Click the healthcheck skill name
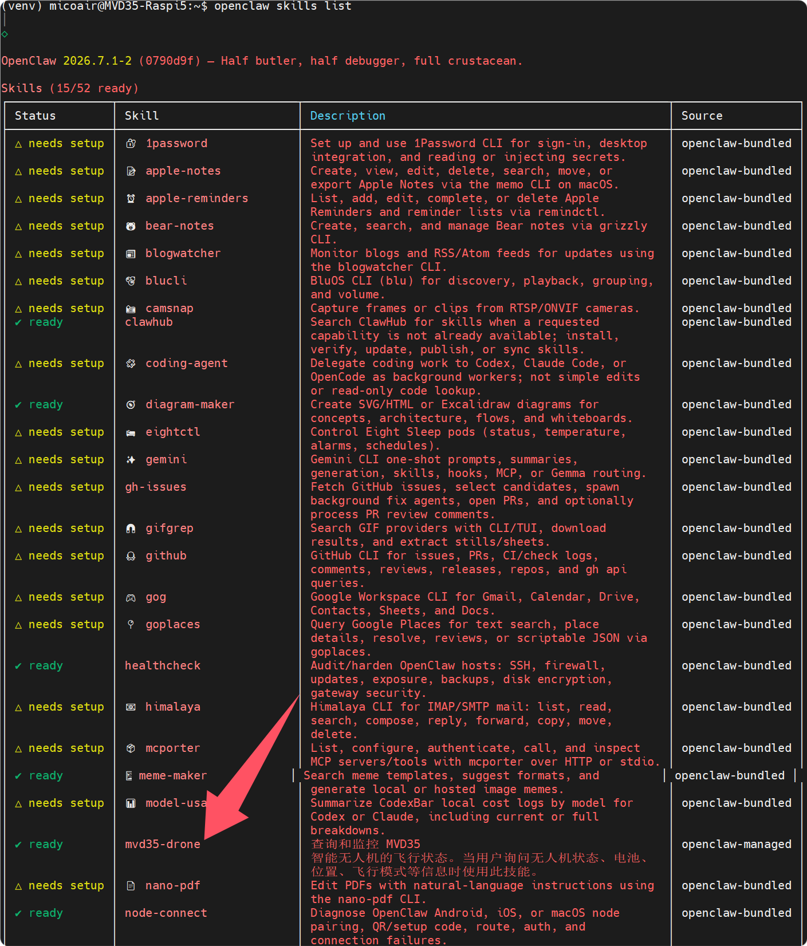Image resolution: width=807 pixels, height=946 pixels. coord(163,665)
